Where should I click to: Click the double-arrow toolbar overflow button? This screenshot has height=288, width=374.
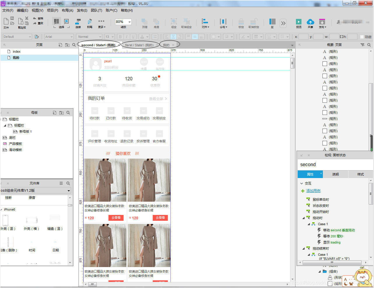pos(283,23)
